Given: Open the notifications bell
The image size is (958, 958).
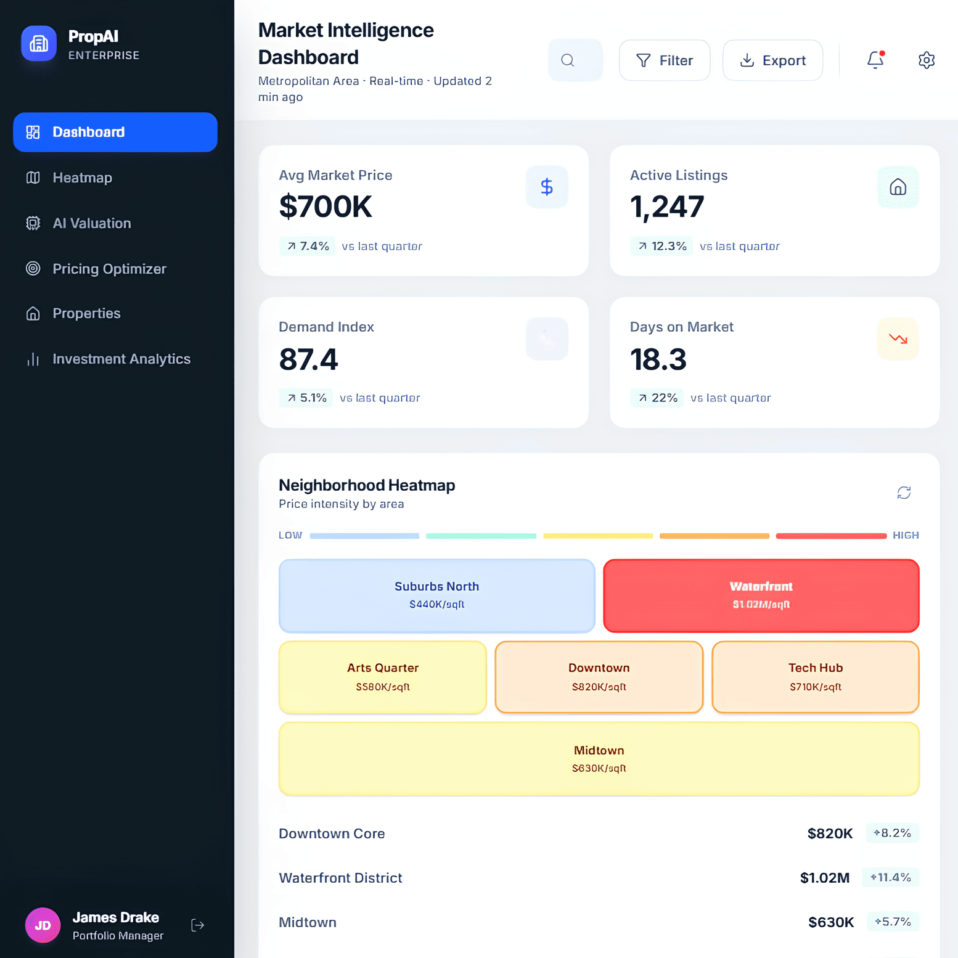Looking at the screenshot, I should [875, 60].
